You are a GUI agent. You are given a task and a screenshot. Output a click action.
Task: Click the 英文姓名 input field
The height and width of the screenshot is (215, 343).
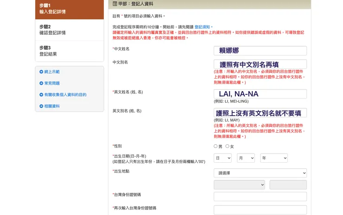pyautogui.click(x=260, y=94)
